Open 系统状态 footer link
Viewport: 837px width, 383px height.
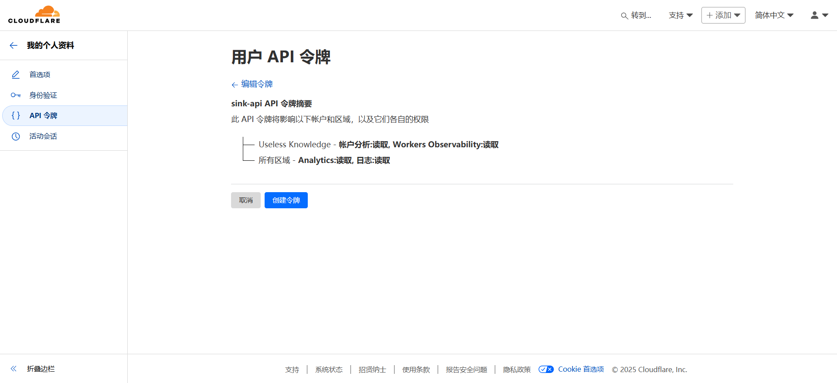pyautogui.click(x=329, y=369)
